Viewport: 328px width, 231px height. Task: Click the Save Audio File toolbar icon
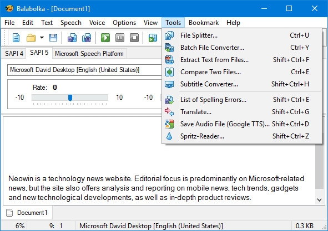point(72,38)
